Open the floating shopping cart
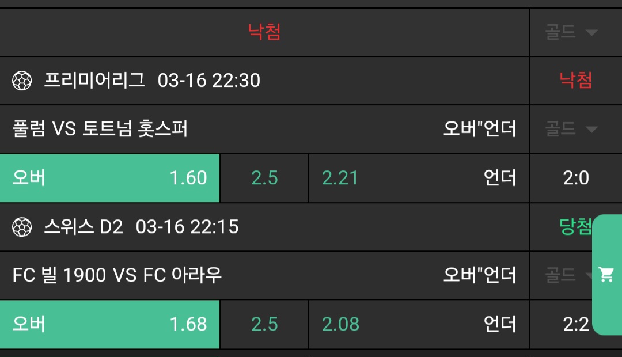This screenshot has height=357, width=622. pos(606,275)
